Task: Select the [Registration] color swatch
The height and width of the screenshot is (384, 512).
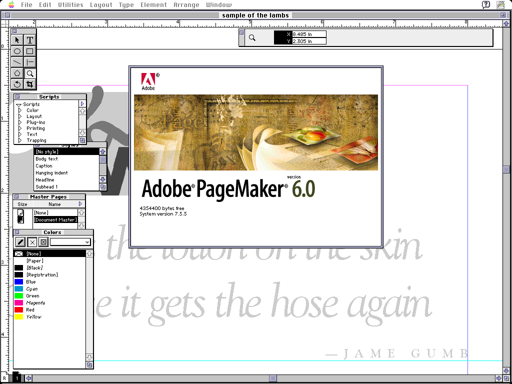Action: coord(19,274)
